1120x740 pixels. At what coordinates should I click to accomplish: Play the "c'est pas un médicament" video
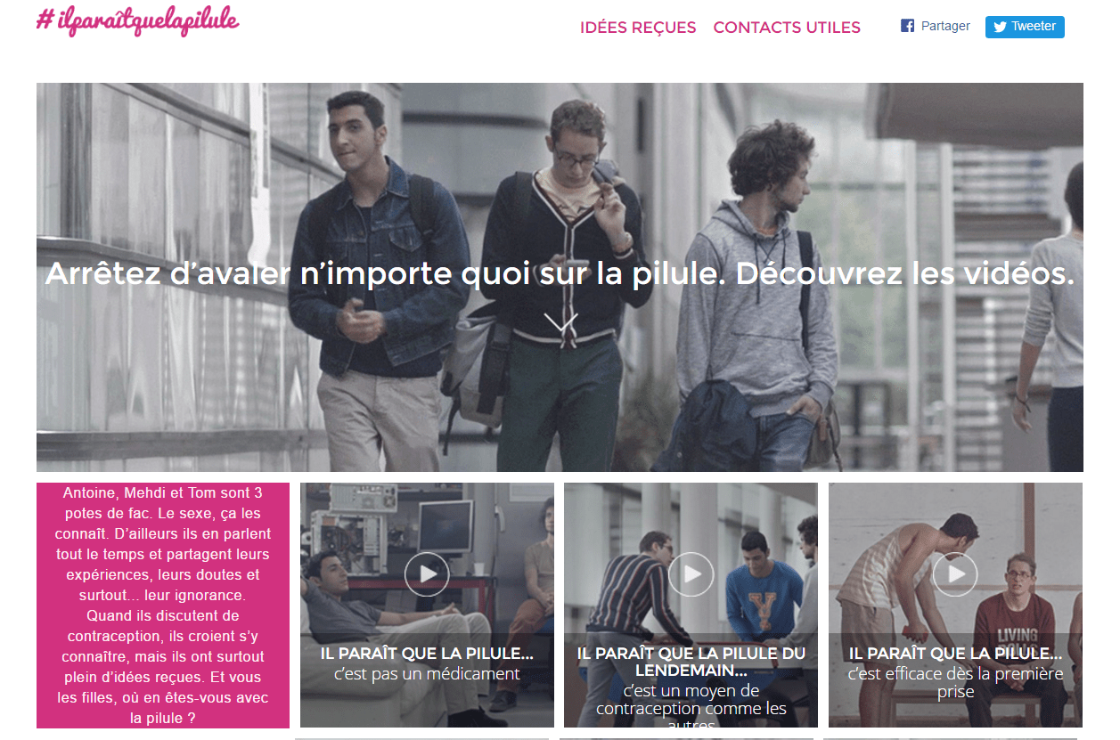(x=427, y=574)
